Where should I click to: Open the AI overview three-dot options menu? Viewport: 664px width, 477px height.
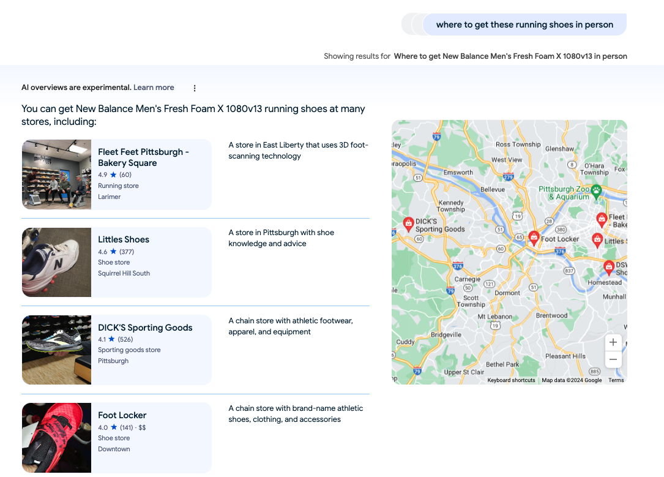coord(195,88)
